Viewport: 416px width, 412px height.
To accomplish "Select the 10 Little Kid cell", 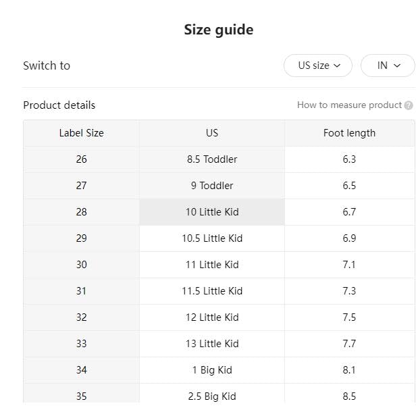I will tap(212, 212).
